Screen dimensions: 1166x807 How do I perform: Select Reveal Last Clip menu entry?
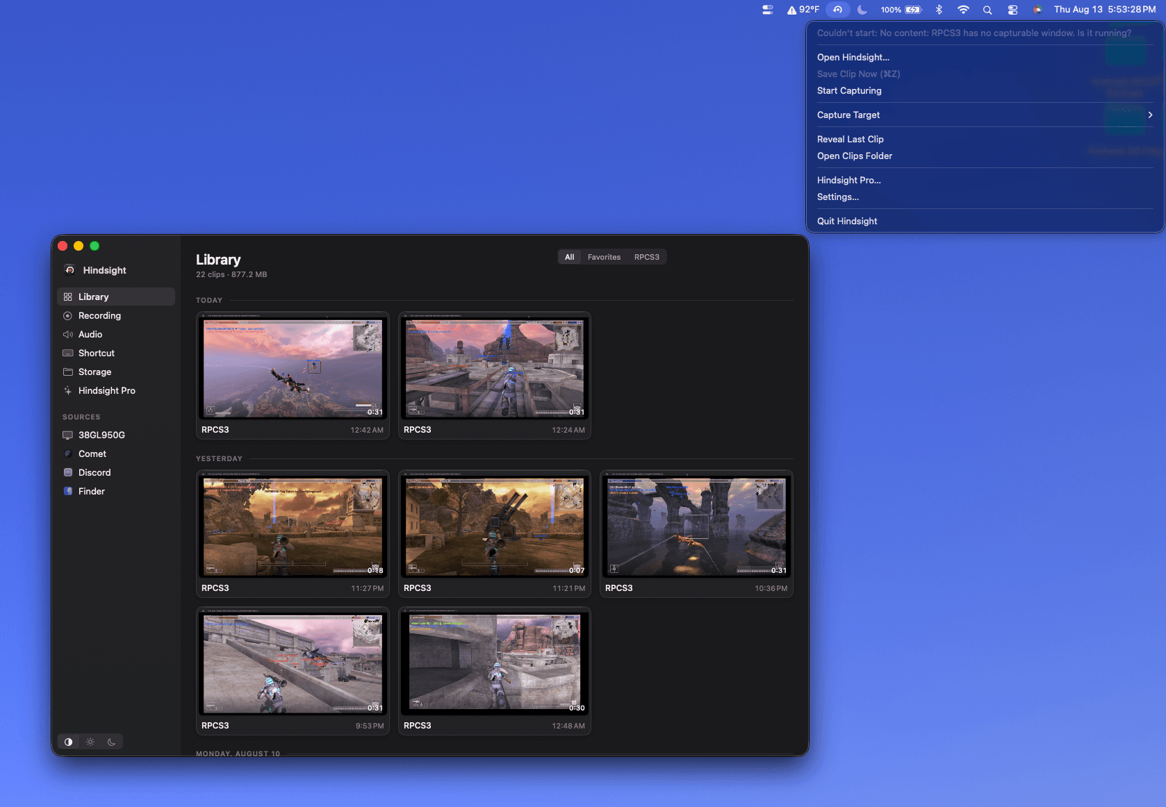(985, 140)
